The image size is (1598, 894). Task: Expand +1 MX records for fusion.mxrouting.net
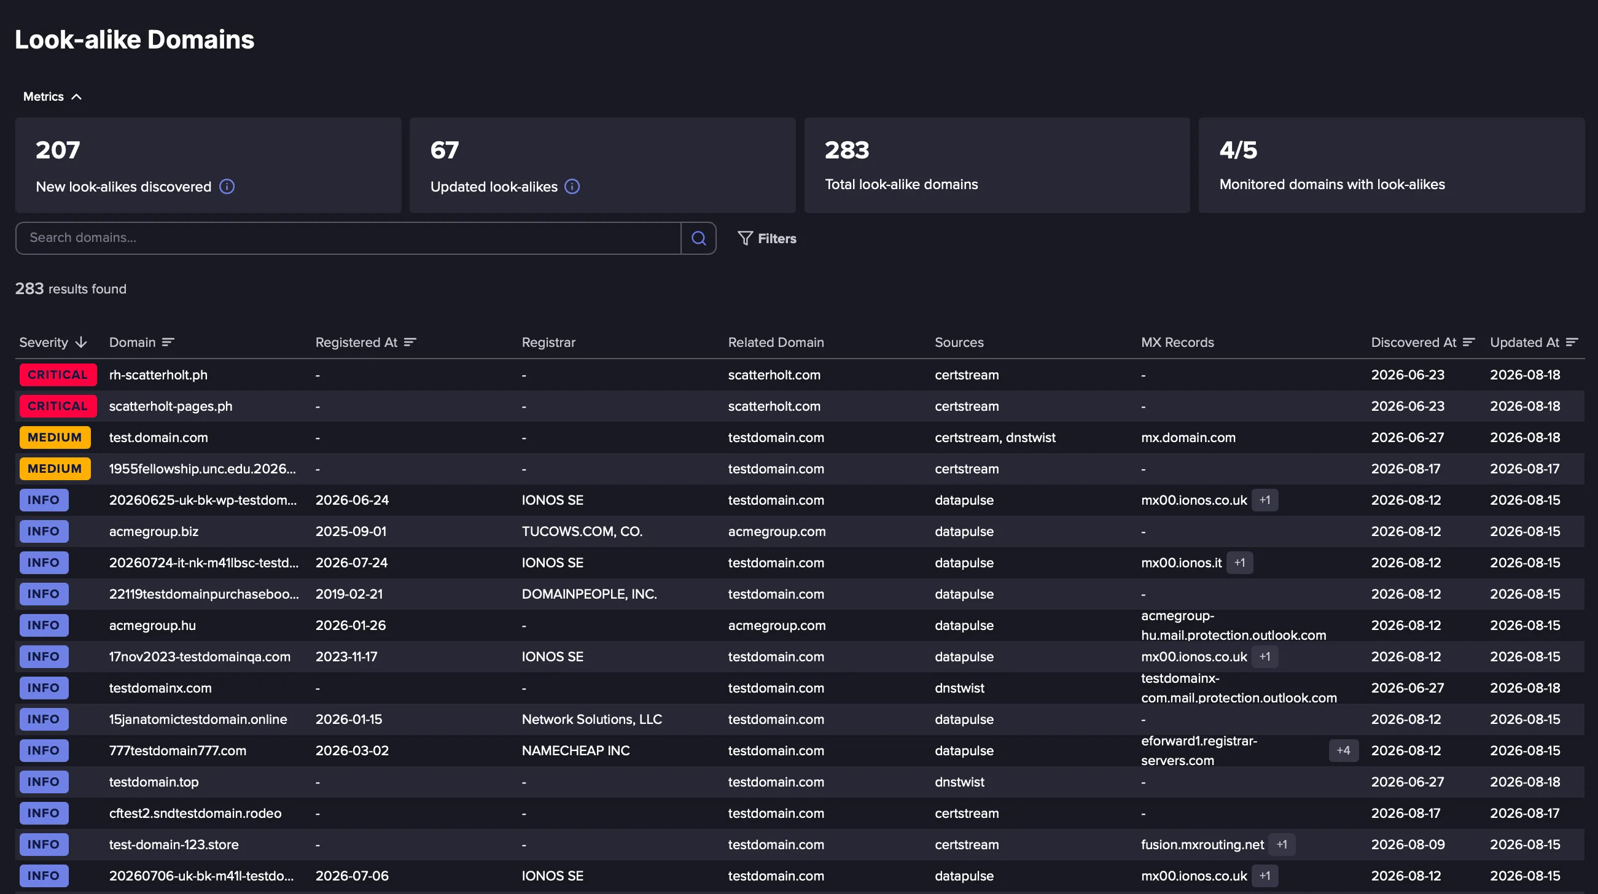(1282, 844)
